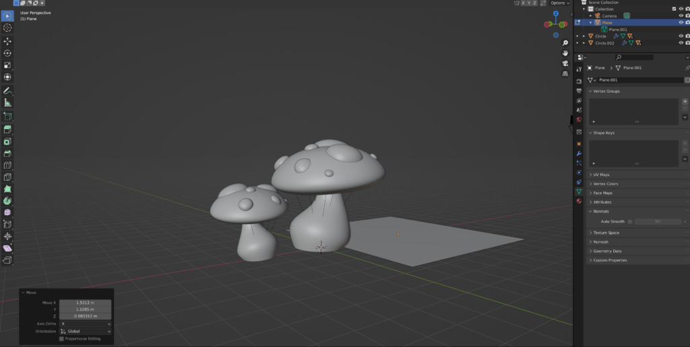690x347 pixels.
Task: Open the Modifiers wrench properties tab
Action: tap(579, 153)
